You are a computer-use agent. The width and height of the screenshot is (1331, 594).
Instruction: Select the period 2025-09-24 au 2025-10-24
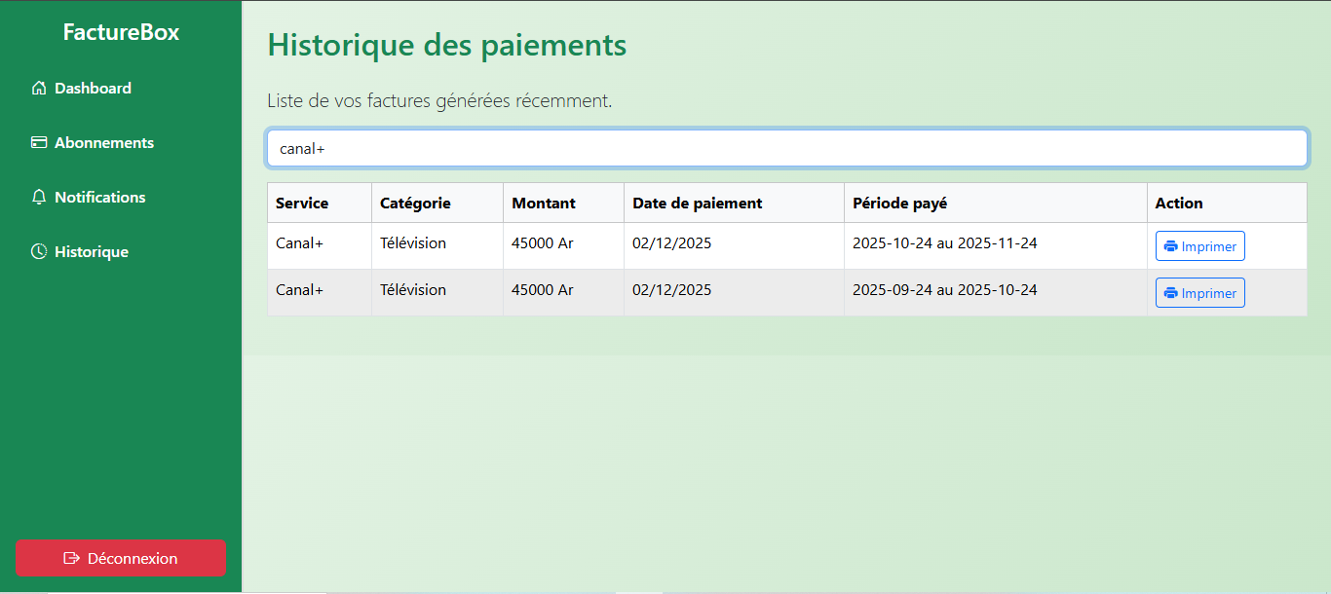[x=945, y=290]
